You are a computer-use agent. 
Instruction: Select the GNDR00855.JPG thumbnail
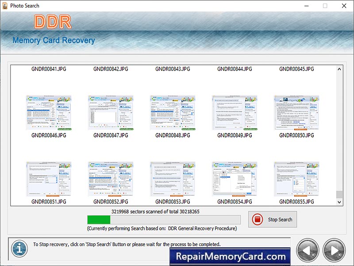click(x=296, y=179)
